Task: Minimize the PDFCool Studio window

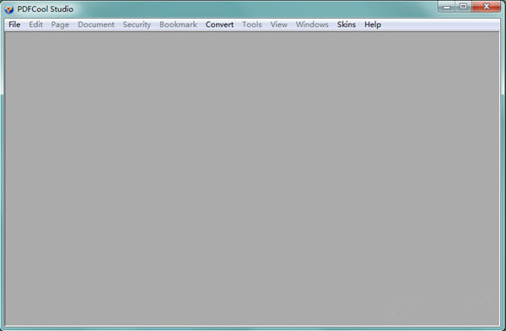Action: tap(447, 7)
